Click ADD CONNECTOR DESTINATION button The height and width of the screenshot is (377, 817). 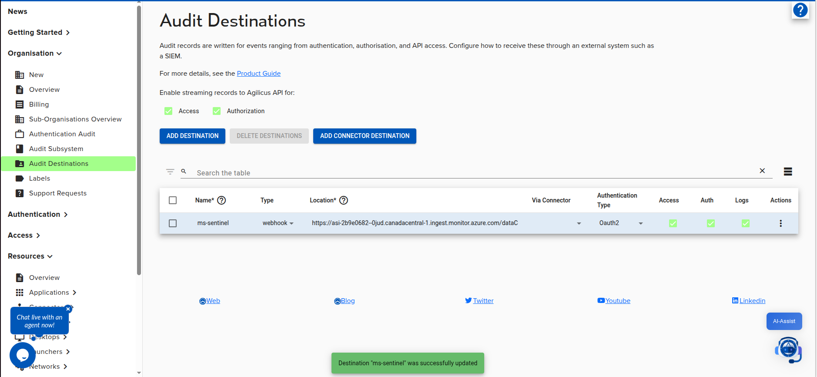coord(365,136)
